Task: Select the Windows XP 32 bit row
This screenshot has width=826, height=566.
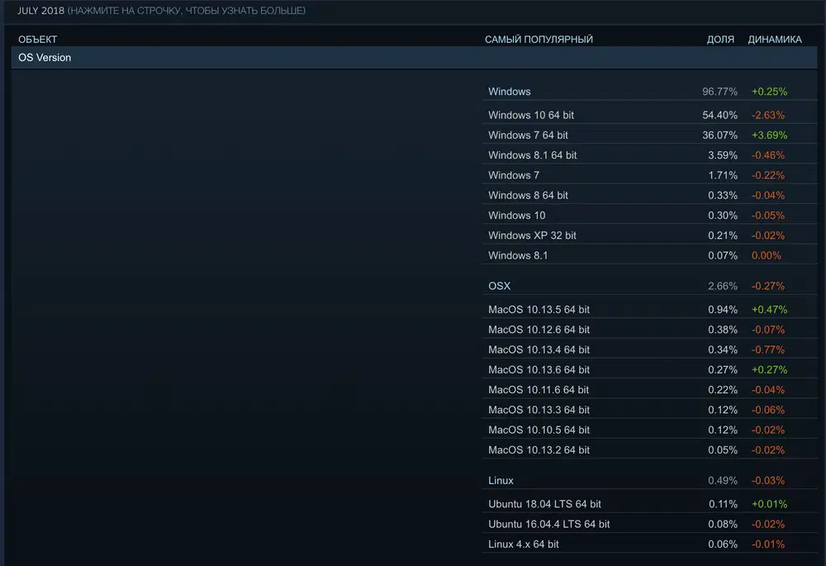Action: 533,235
